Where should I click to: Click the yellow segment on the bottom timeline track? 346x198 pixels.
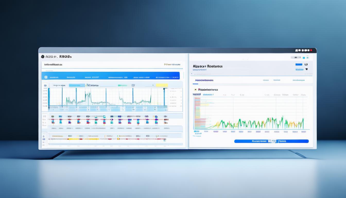tap(73, 139)
